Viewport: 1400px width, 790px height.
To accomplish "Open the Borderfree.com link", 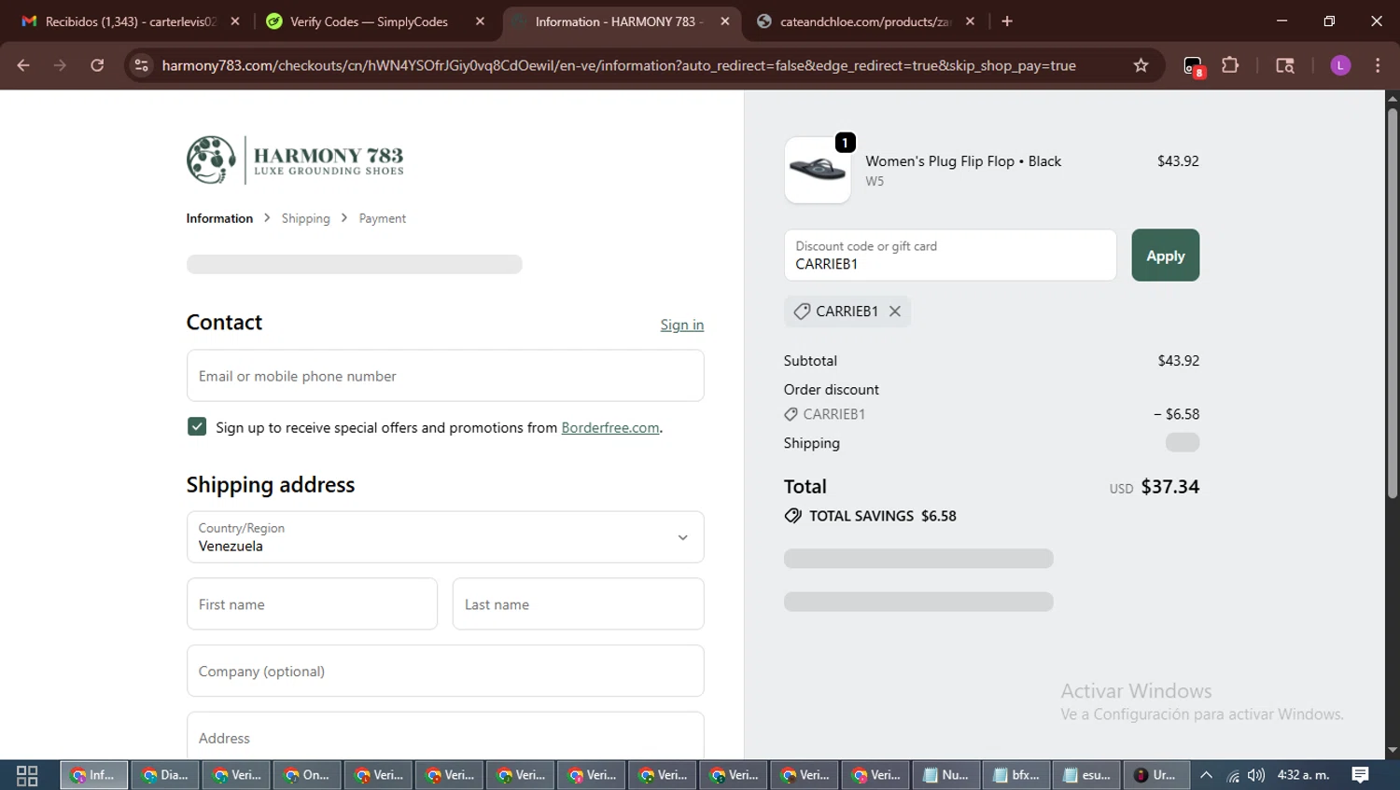I will click(610, 427).
